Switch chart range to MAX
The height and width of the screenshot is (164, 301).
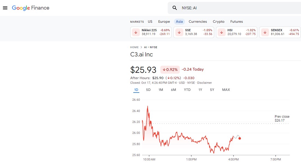(x=226, y=90)
